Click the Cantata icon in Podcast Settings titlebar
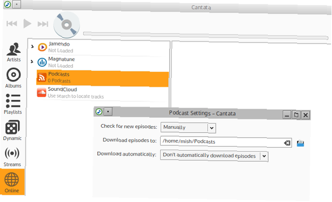 99,112
